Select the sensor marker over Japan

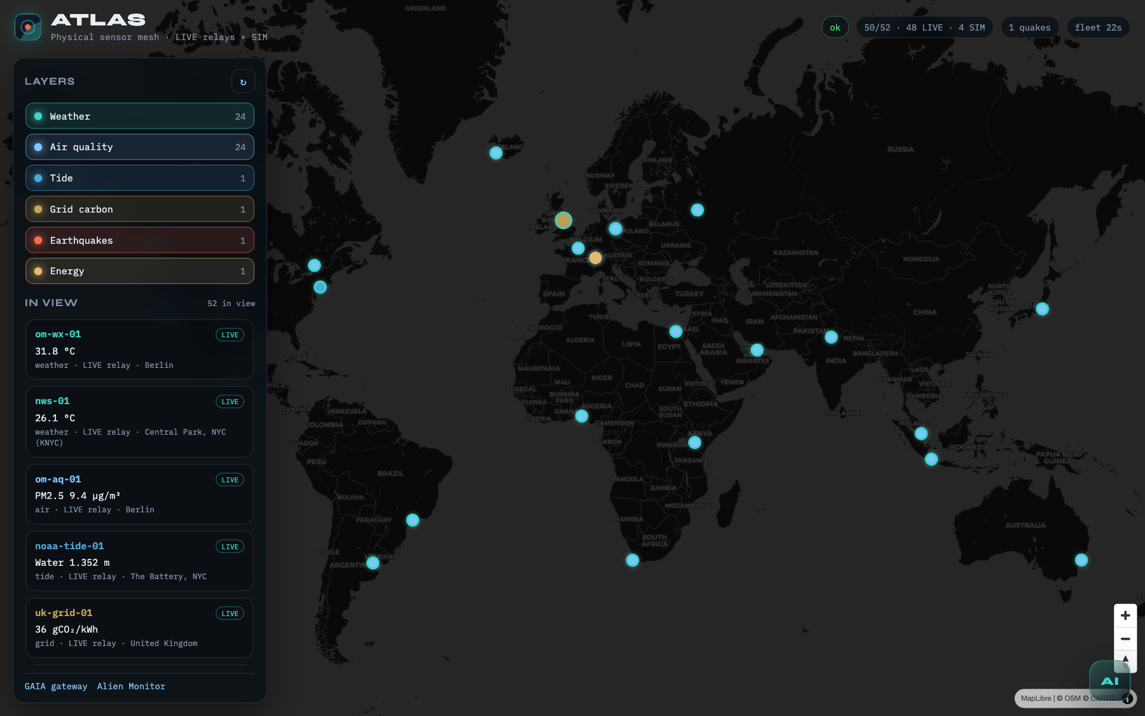coord(1042,309)
